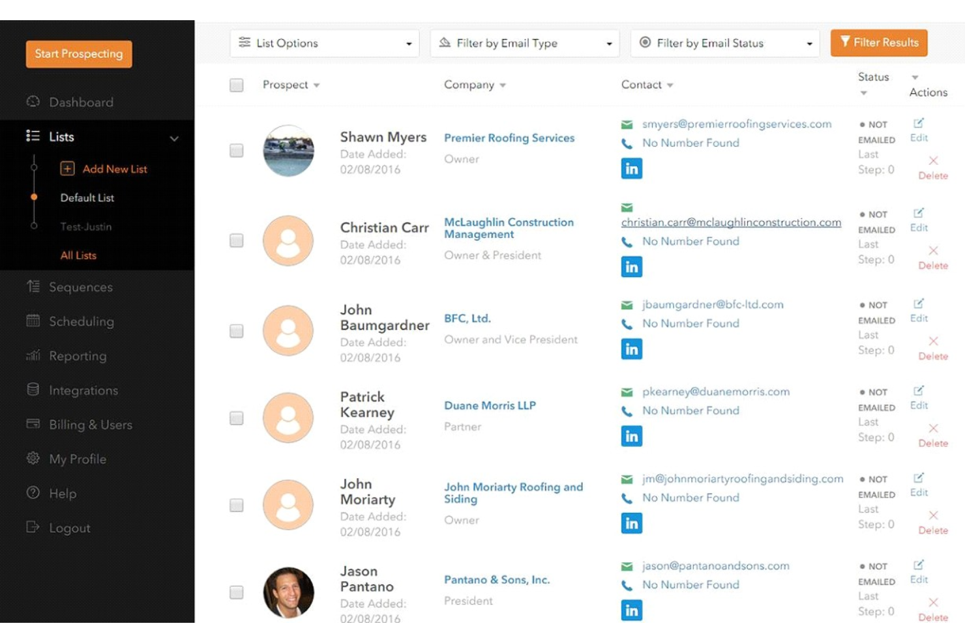Check the box for Christian Carr
The width and height of the screenshot is (965, 643).
pyautogui.click(x=236, y=240)
